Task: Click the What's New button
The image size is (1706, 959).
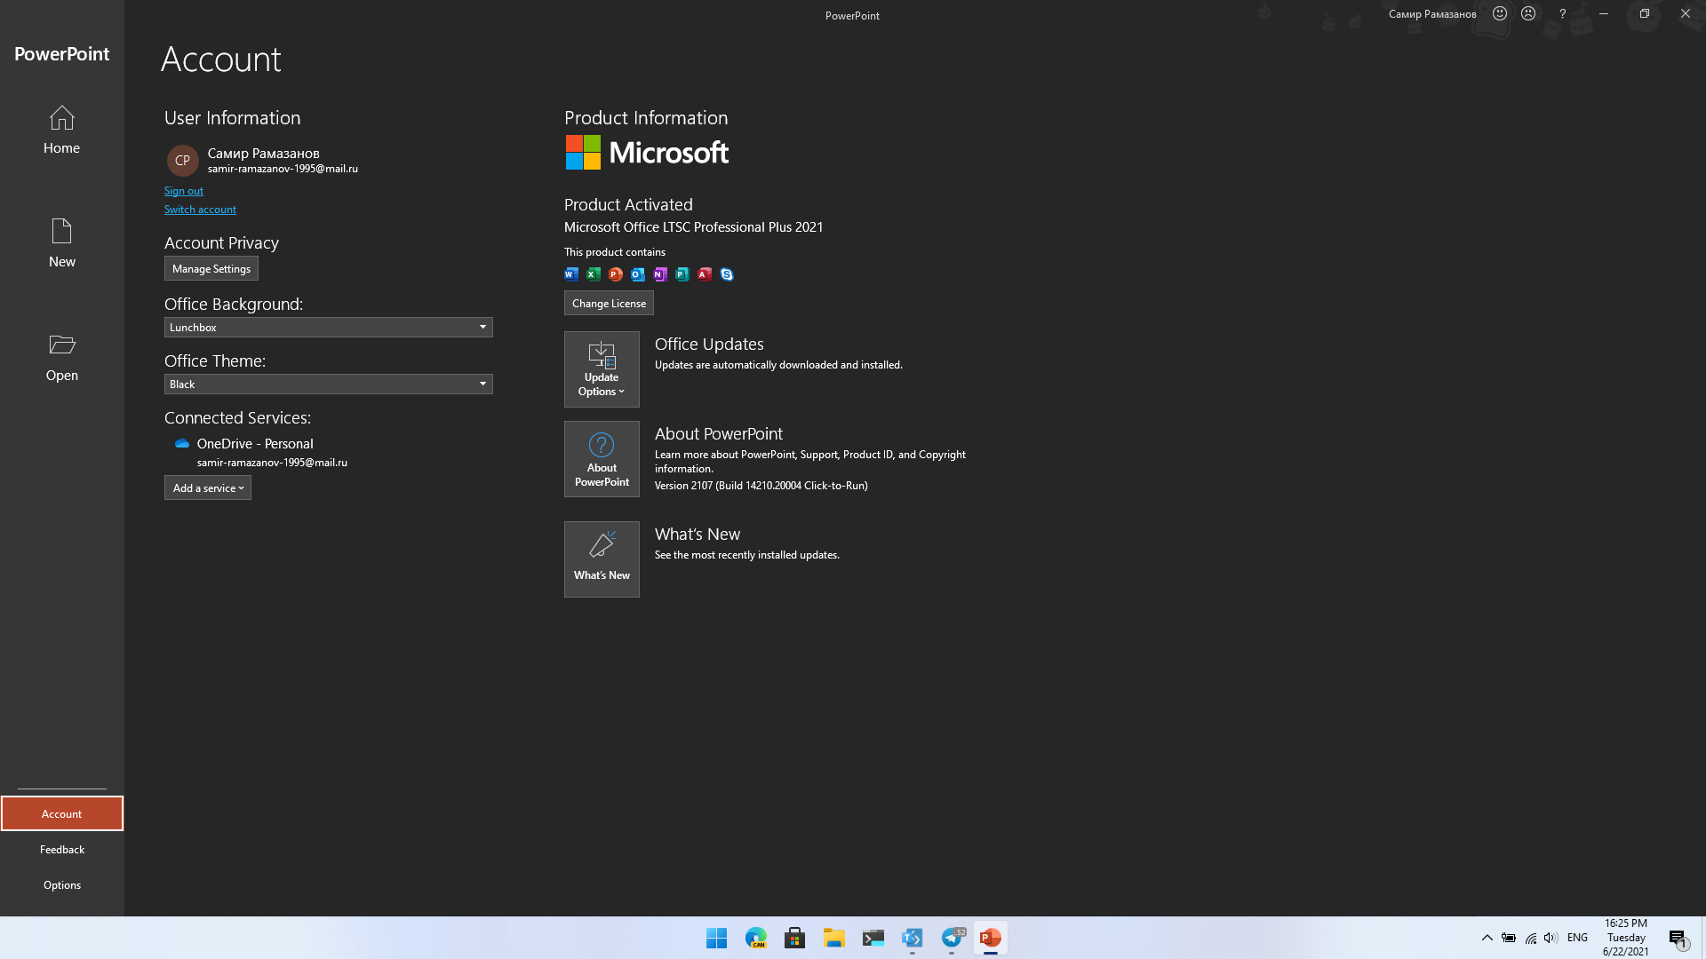Action: pos(602,559)
